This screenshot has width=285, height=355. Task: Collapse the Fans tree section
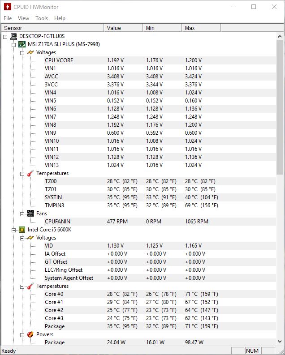[x=22, y=214]
